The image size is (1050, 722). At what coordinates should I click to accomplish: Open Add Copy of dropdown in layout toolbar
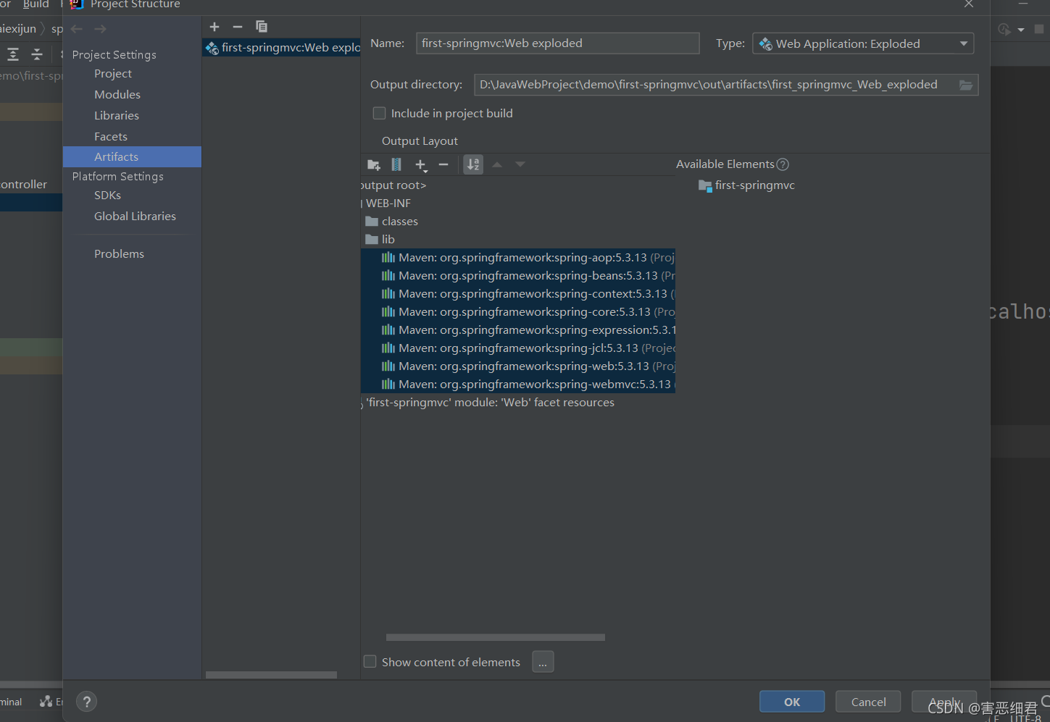(421, 165)
